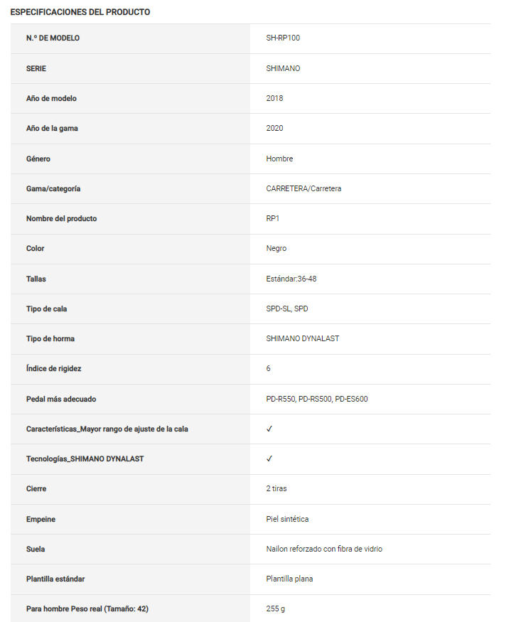Click the Especificaciones del producto heading

click(x=80, y=12)
